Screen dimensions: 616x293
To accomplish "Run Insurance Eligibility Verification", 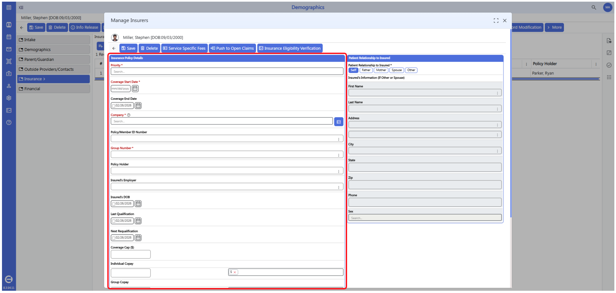I will [290, 48].
